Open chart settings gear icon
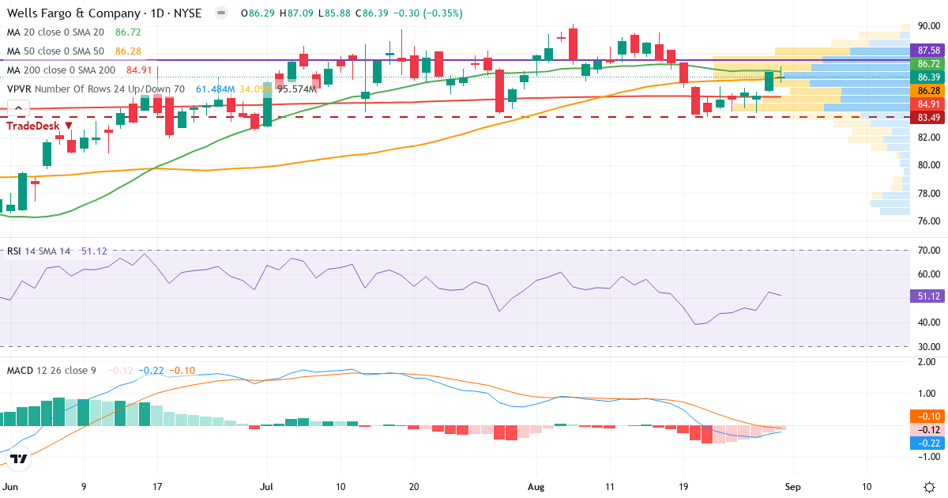 [929, 486]
